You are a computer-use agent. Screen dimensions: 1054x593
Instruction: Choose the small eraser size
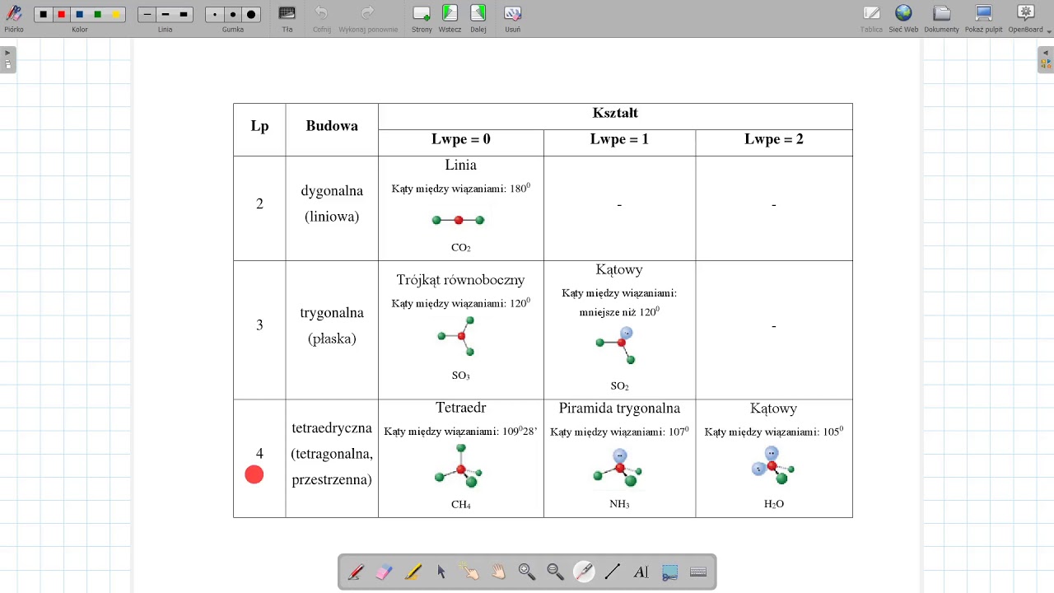[215, 14]
